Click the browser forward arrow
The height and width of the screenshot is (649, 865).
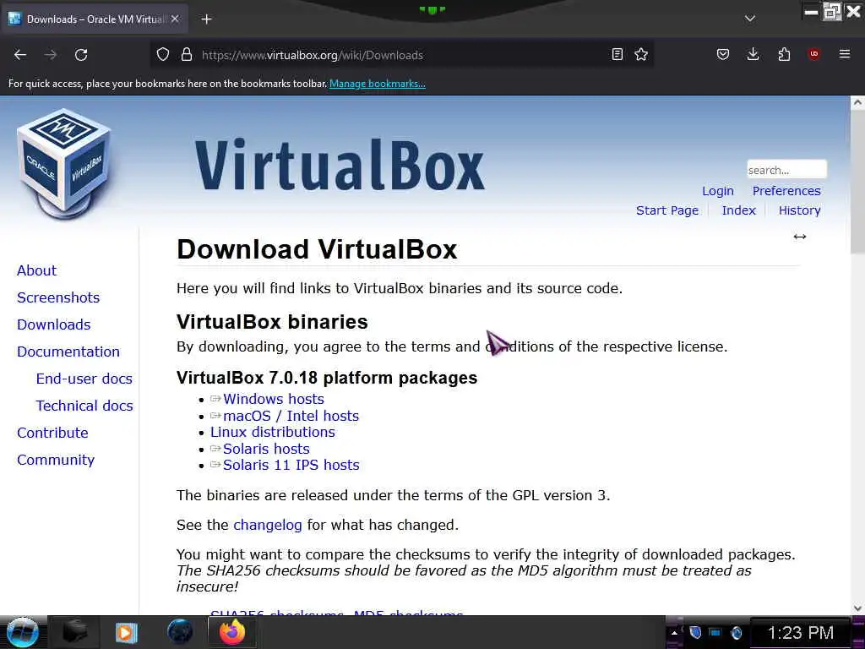[50, 55]
